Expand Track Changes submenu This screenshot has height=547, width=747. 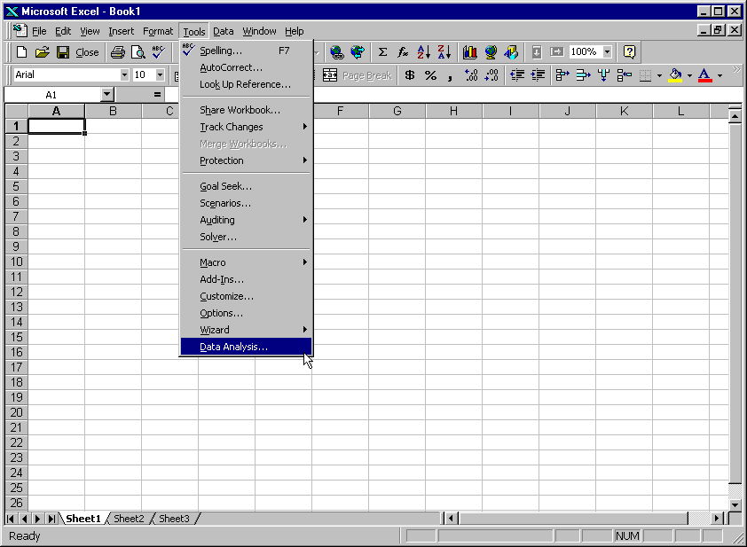click(247, 127)
